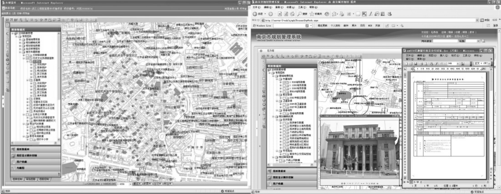The image size is (501, 194).
Task: Open the IE 文件 menu
Action: (256, 7)
